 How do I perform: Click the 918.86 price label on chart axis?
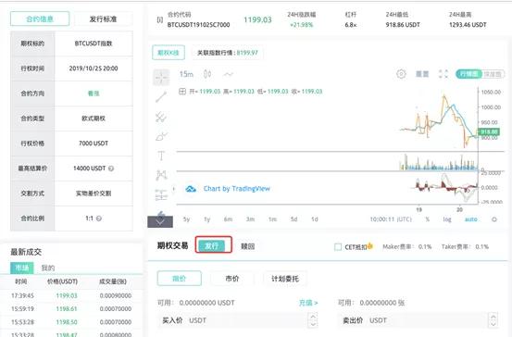(x=489, y=131)
